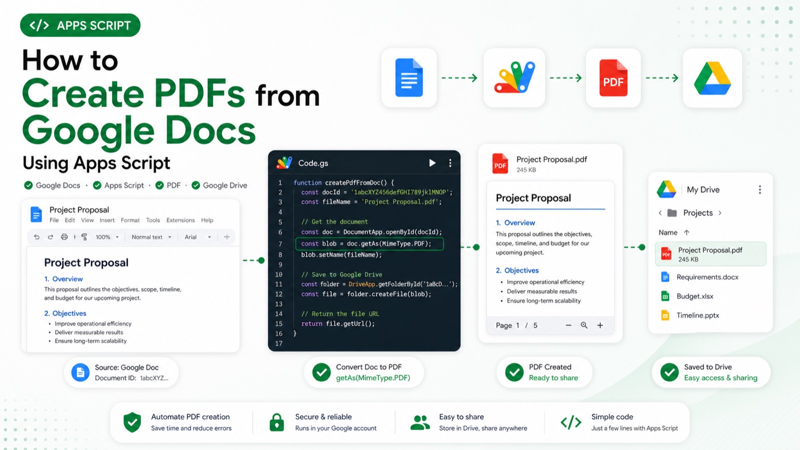Click the return file.getUrl() code line
800x450 pixels.
pyautogui.click(x=338, y=323)
